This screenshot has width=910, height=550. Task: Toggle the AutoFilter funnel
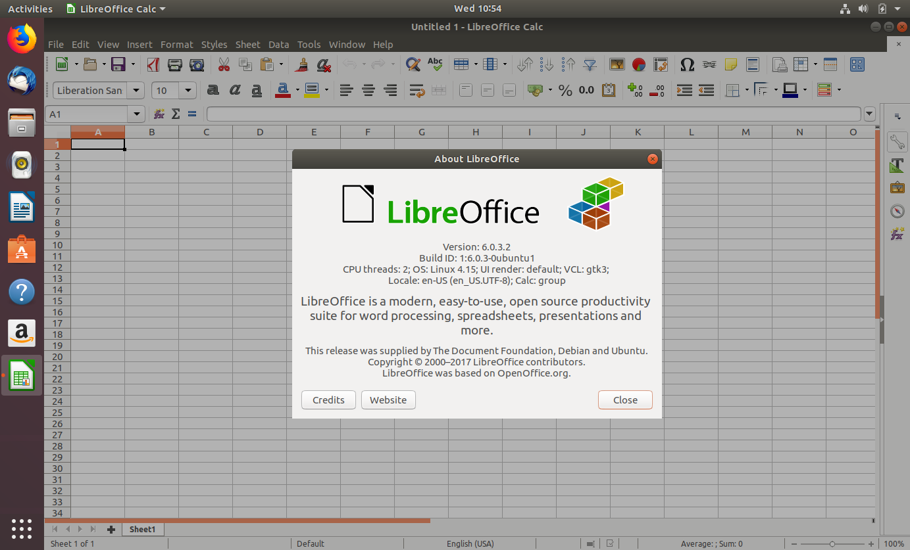pos(590,64)
